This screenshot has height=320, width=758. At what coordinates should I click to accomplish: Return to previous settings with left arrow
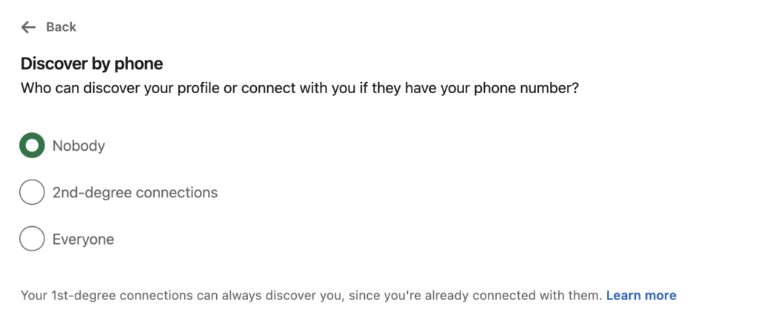28,27
